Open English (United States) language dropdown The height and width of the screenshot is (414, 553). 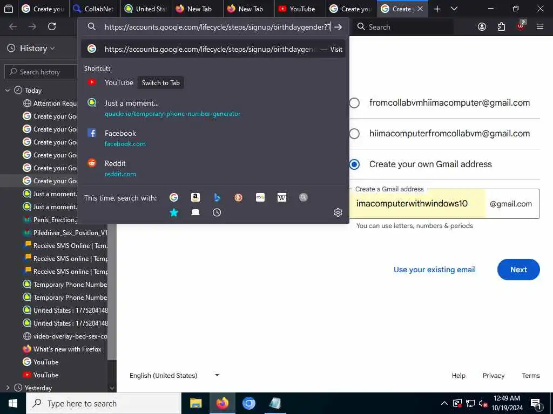pos(174,376)
